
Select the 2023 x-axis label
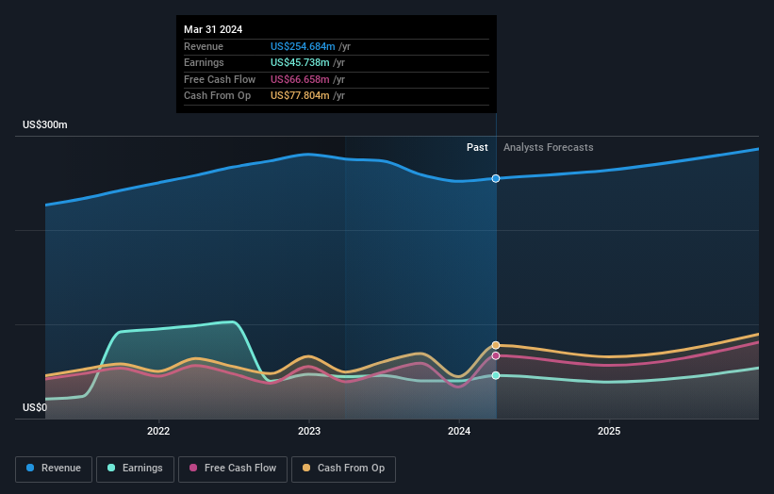pos(309,432)
